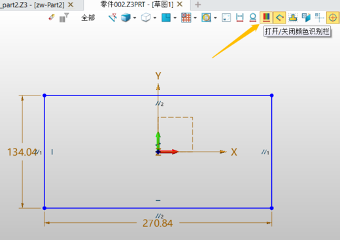Toggle the color identification bar icon
This screenshot has width=340, height=240.
click(266, 18)
